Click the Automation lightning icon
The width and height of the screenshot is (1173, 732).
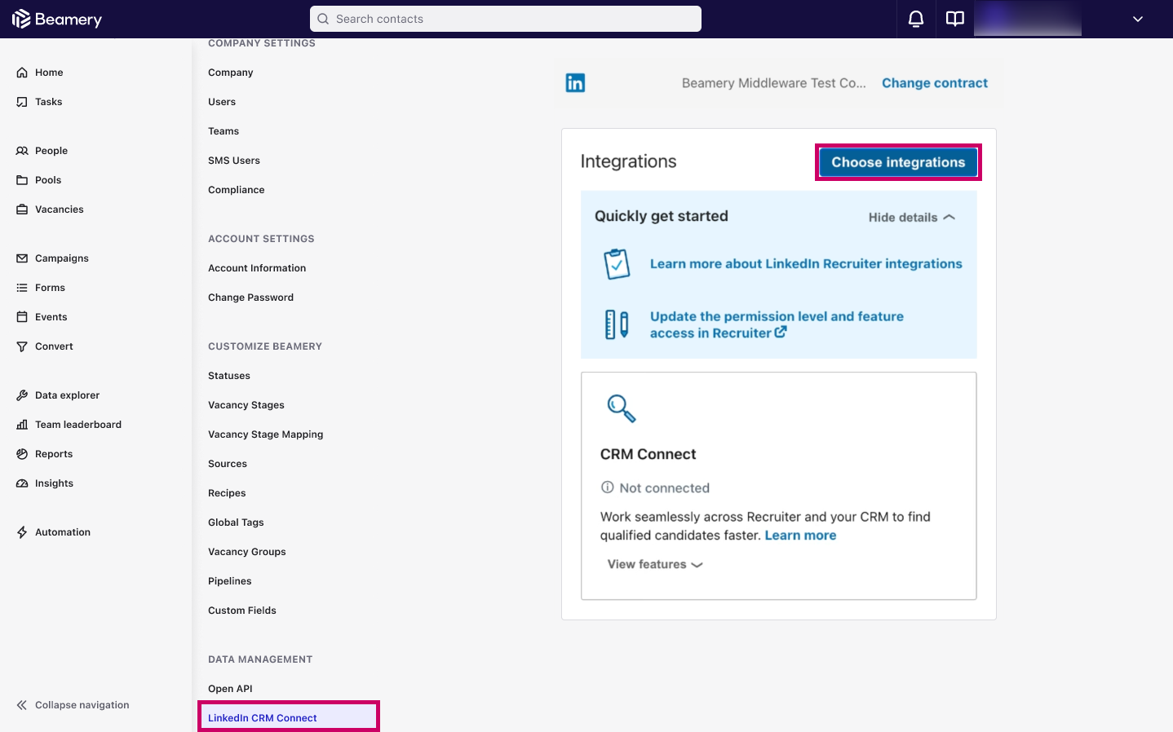tap(22, 532)
